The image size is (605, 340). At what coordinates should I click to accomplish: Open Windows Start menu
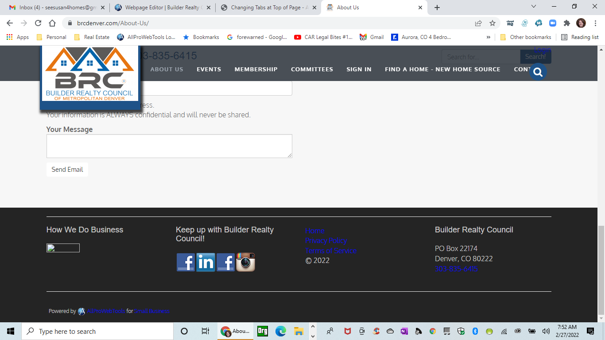(11, 331)
